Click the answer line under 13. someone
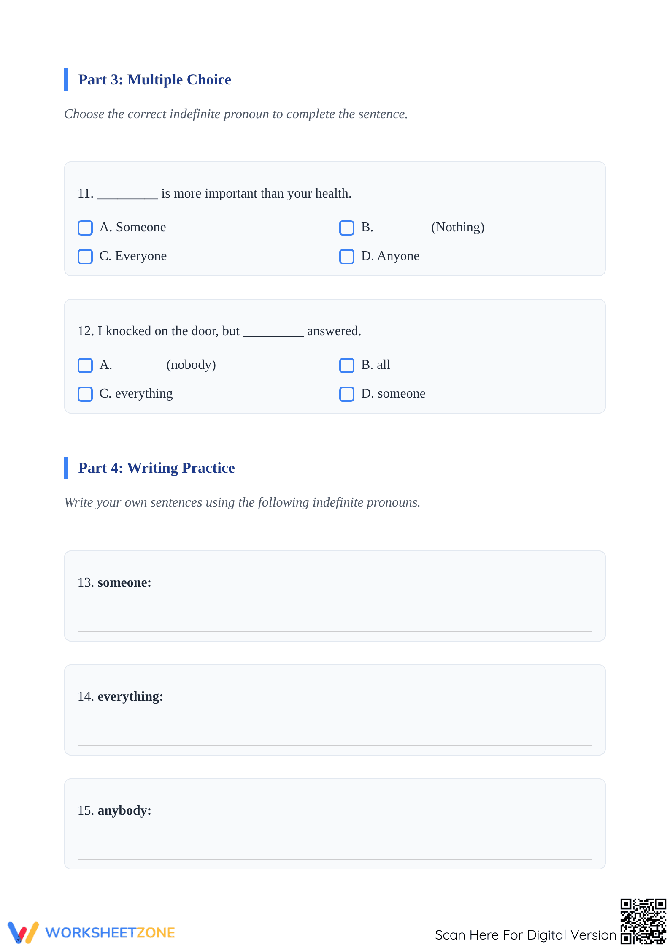 point(335,631)
